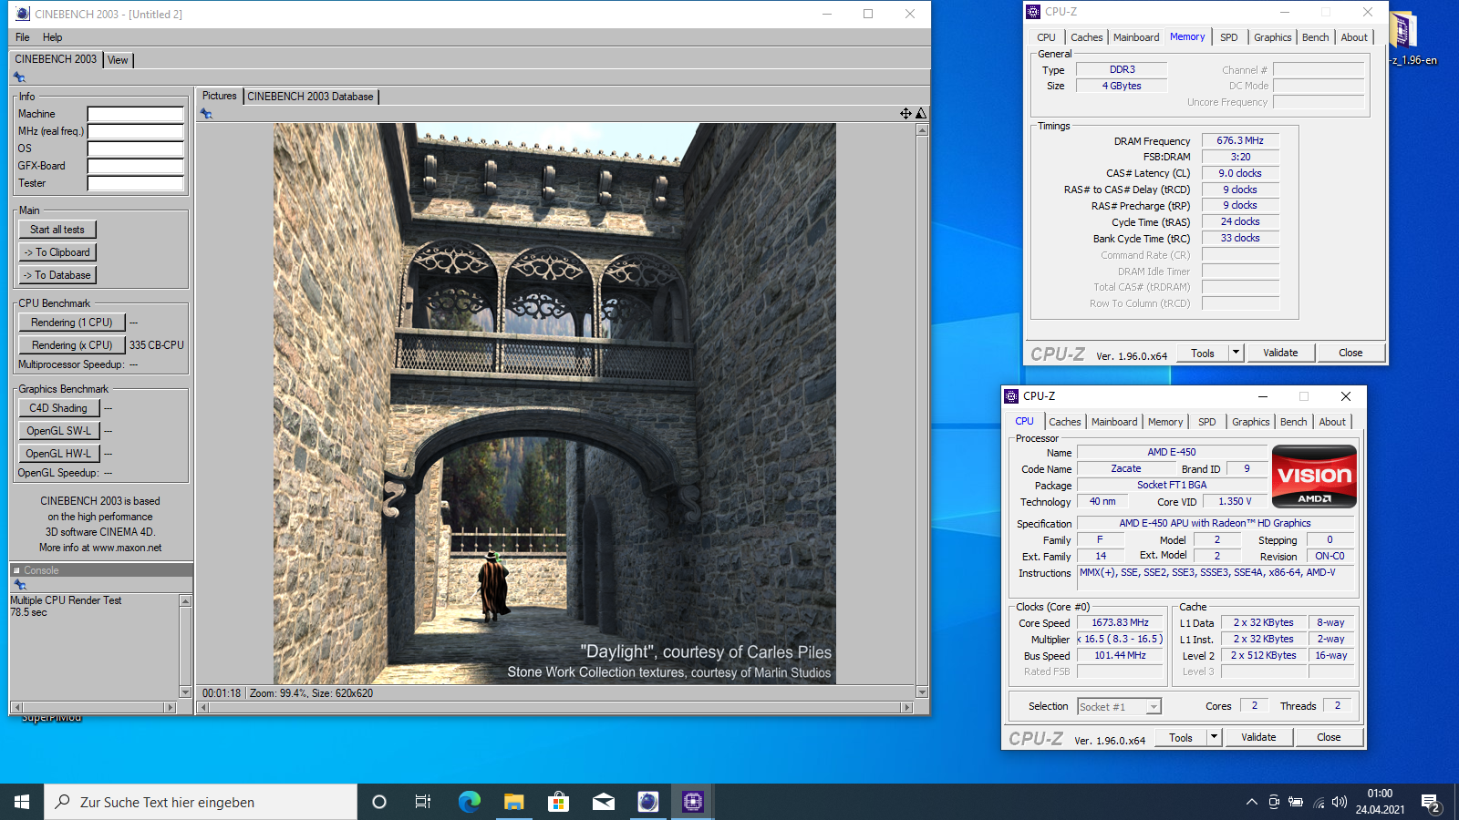1459x820 pixels.
Task: Click the pin icon in the Pictures panel
Action: point(206,114)
